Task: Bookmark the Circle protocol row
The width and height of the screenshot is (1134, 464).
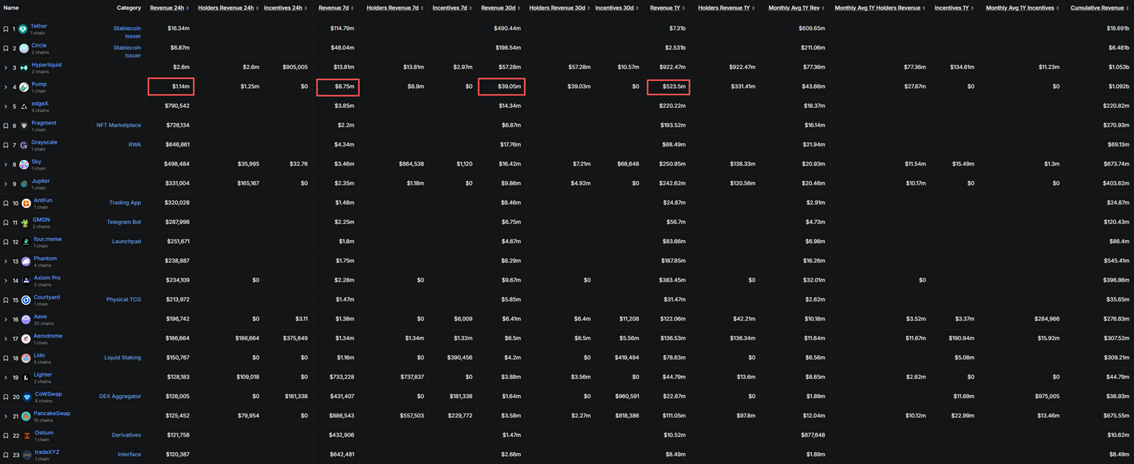Action: (x=6, y=48)
